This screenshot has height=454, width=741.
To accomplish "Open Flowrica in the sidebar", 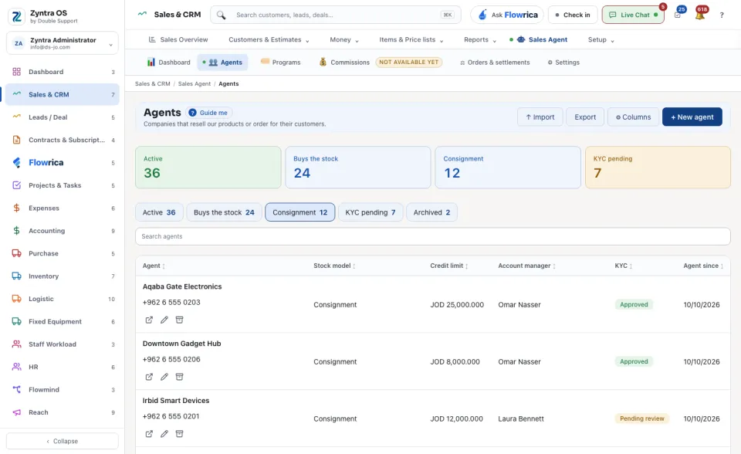I will 63,163.
